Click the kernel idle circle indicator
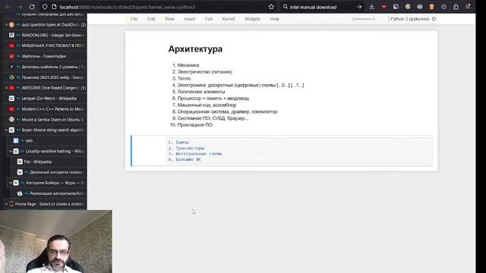 [434, 19]
